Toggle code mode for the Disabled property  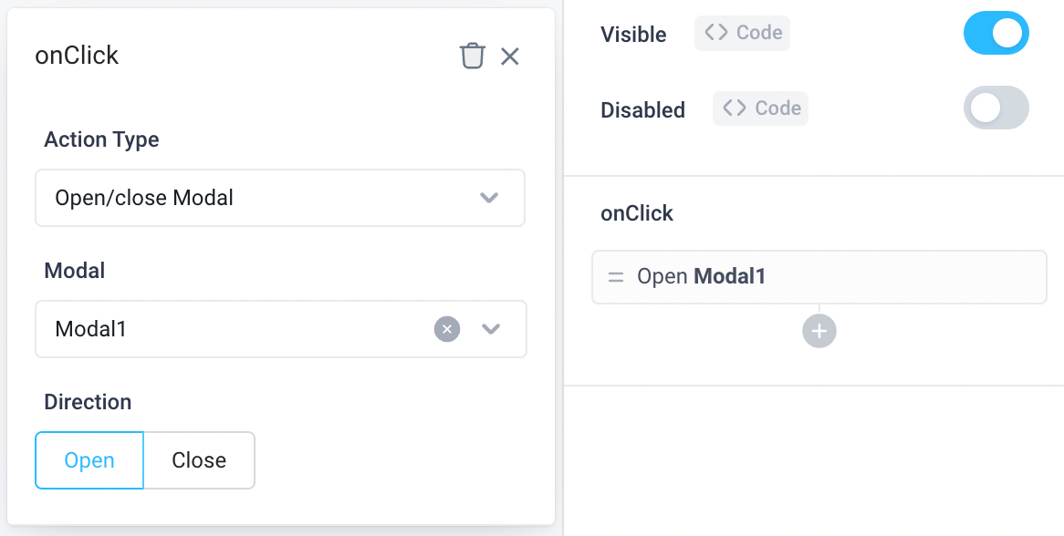click(760, 108)
